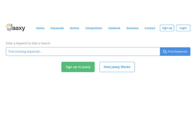Click the green Sign up to Jaaxy button

(x=78, y=67)
